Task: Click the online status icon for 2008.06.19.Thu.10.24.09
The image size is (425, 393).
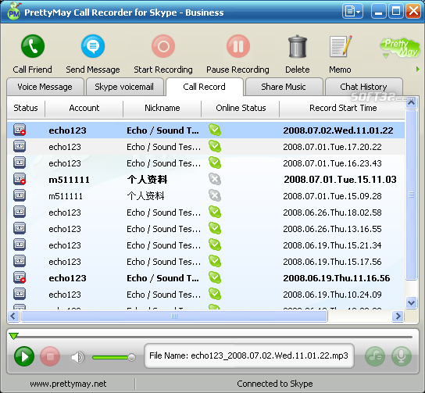Action: pos(215,294)
